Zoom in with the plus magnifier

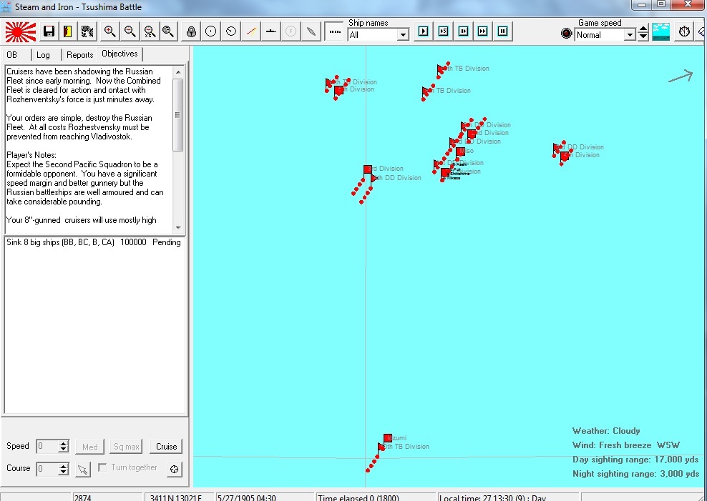coord(110,31)
